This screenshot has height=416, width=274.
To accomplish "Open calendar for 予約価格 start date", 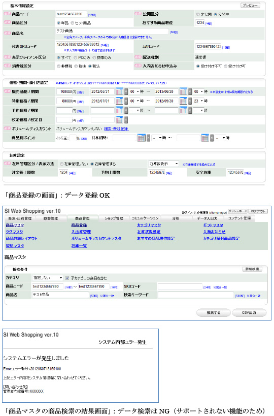I will 120,110.
